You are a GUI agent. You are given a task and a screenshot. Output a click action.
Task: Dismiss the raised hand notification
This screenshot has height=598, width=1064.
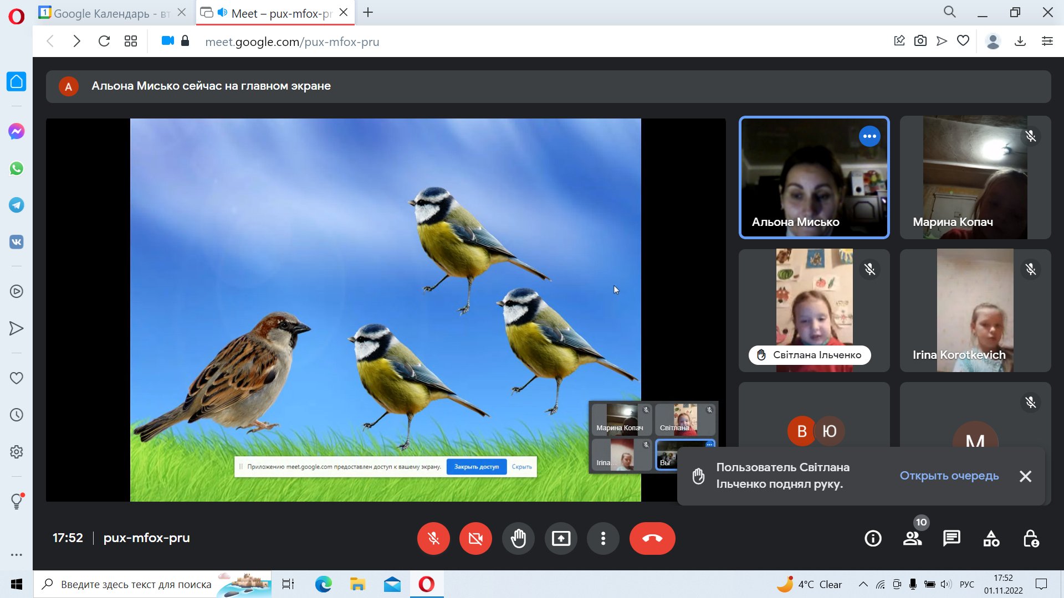point(1025,476)
